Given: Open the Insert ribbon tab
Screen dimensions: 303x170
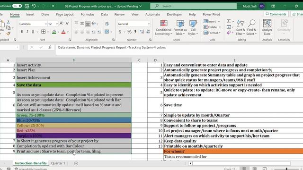Looking at the screenshot, I should [x=30, y=15].
